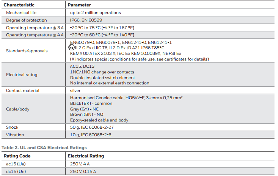
Task: Select the Parameter column header
Action: [x=79, y=5]
